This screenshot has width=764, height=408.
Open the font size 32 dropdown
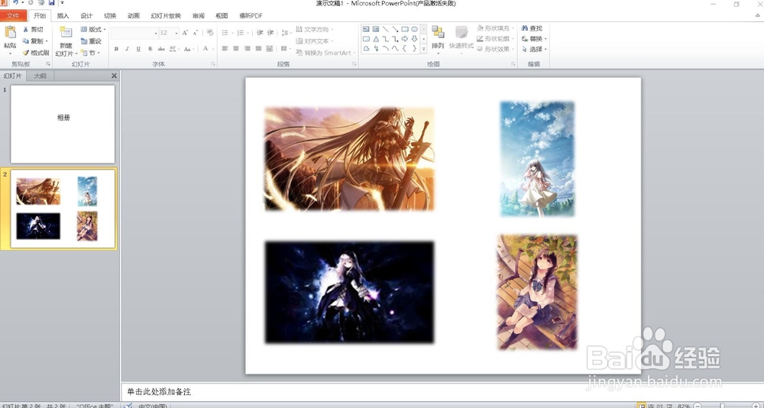[176, 33]
